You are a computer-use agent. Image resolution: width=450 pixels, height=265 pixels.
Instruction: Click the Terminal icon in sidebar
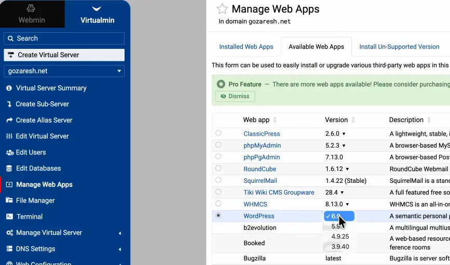pos(9,217)
